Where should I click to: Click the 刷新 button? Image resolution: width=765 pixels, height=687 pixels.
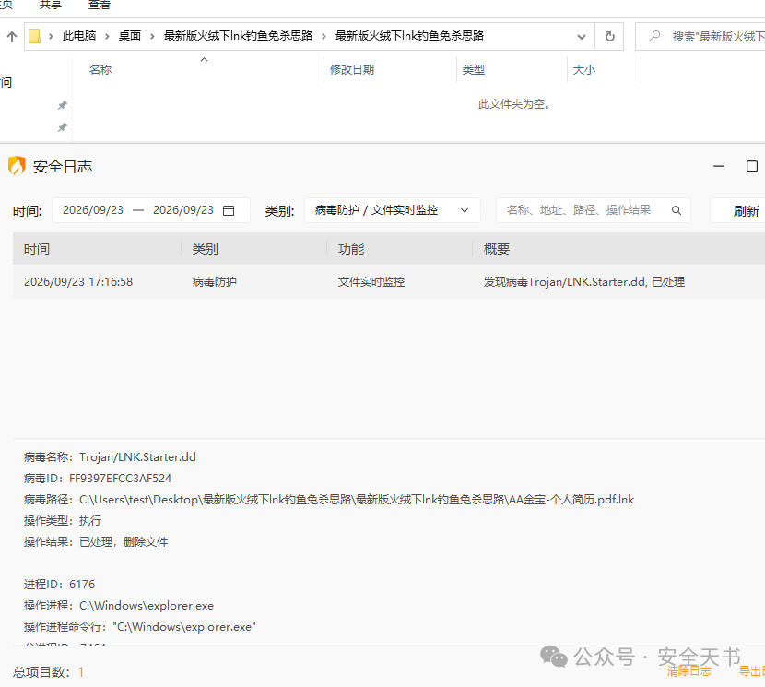pyautogui.click(x=746, y=211)
